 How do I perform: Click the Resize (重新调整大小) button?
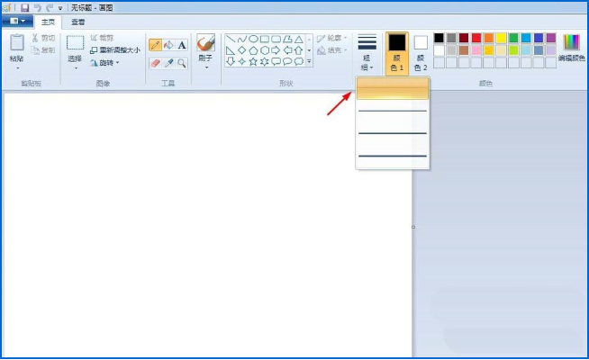click(x=115, y=49)
